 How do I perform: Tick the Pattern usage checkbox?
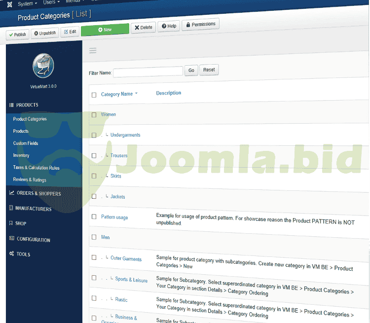[x=94, y=217]
